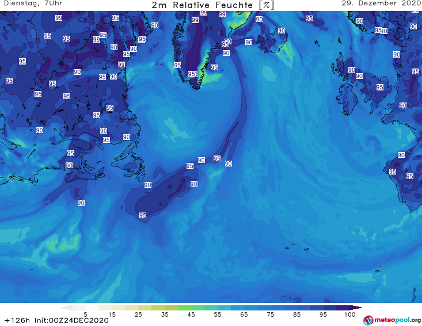Click the colorbar tick label '65'
The height and width of the screenshot is (326, 422).
(x=244, y=314)
